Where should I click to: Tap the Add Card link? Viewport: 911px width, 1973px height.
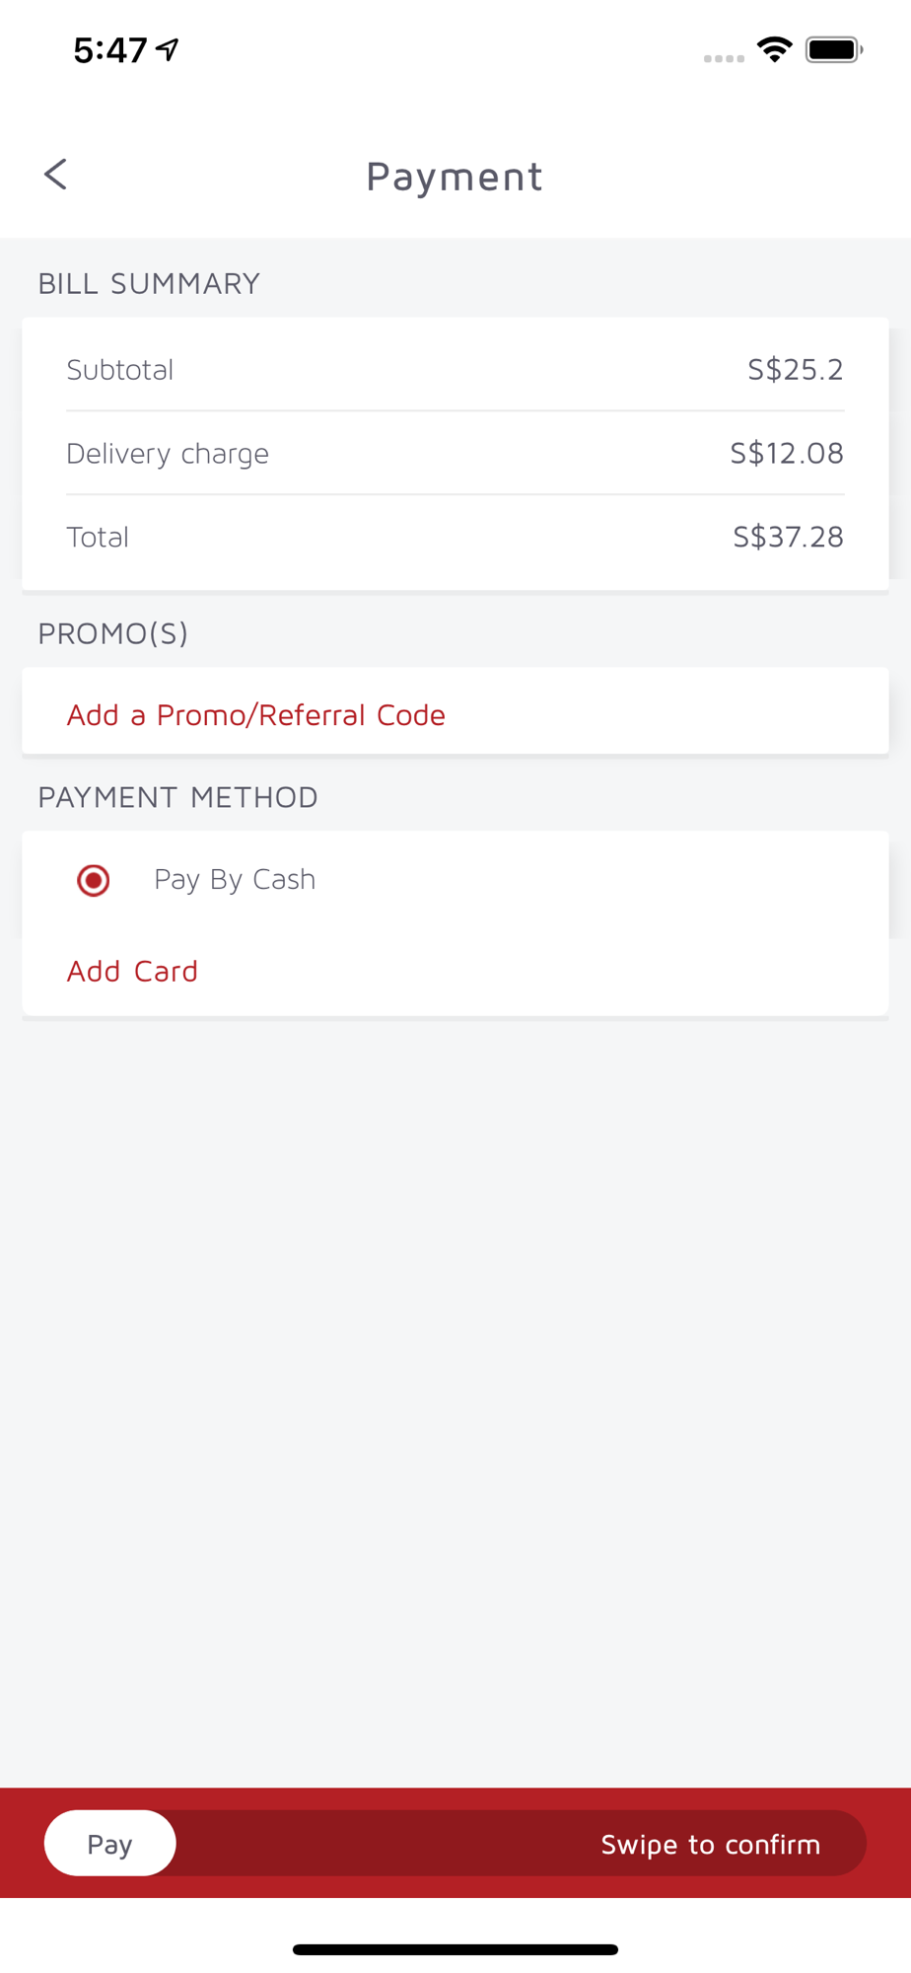pos(132,971)
